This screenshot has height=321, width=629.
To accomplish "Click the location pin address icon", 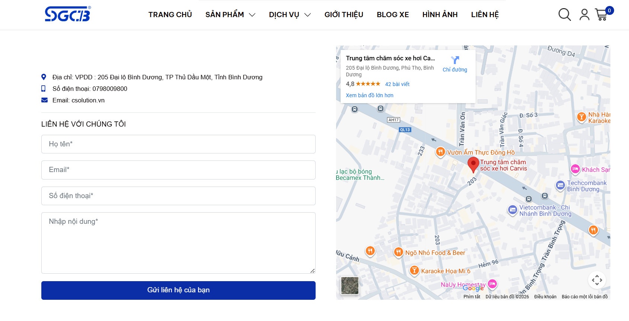I will pos(44,77).
